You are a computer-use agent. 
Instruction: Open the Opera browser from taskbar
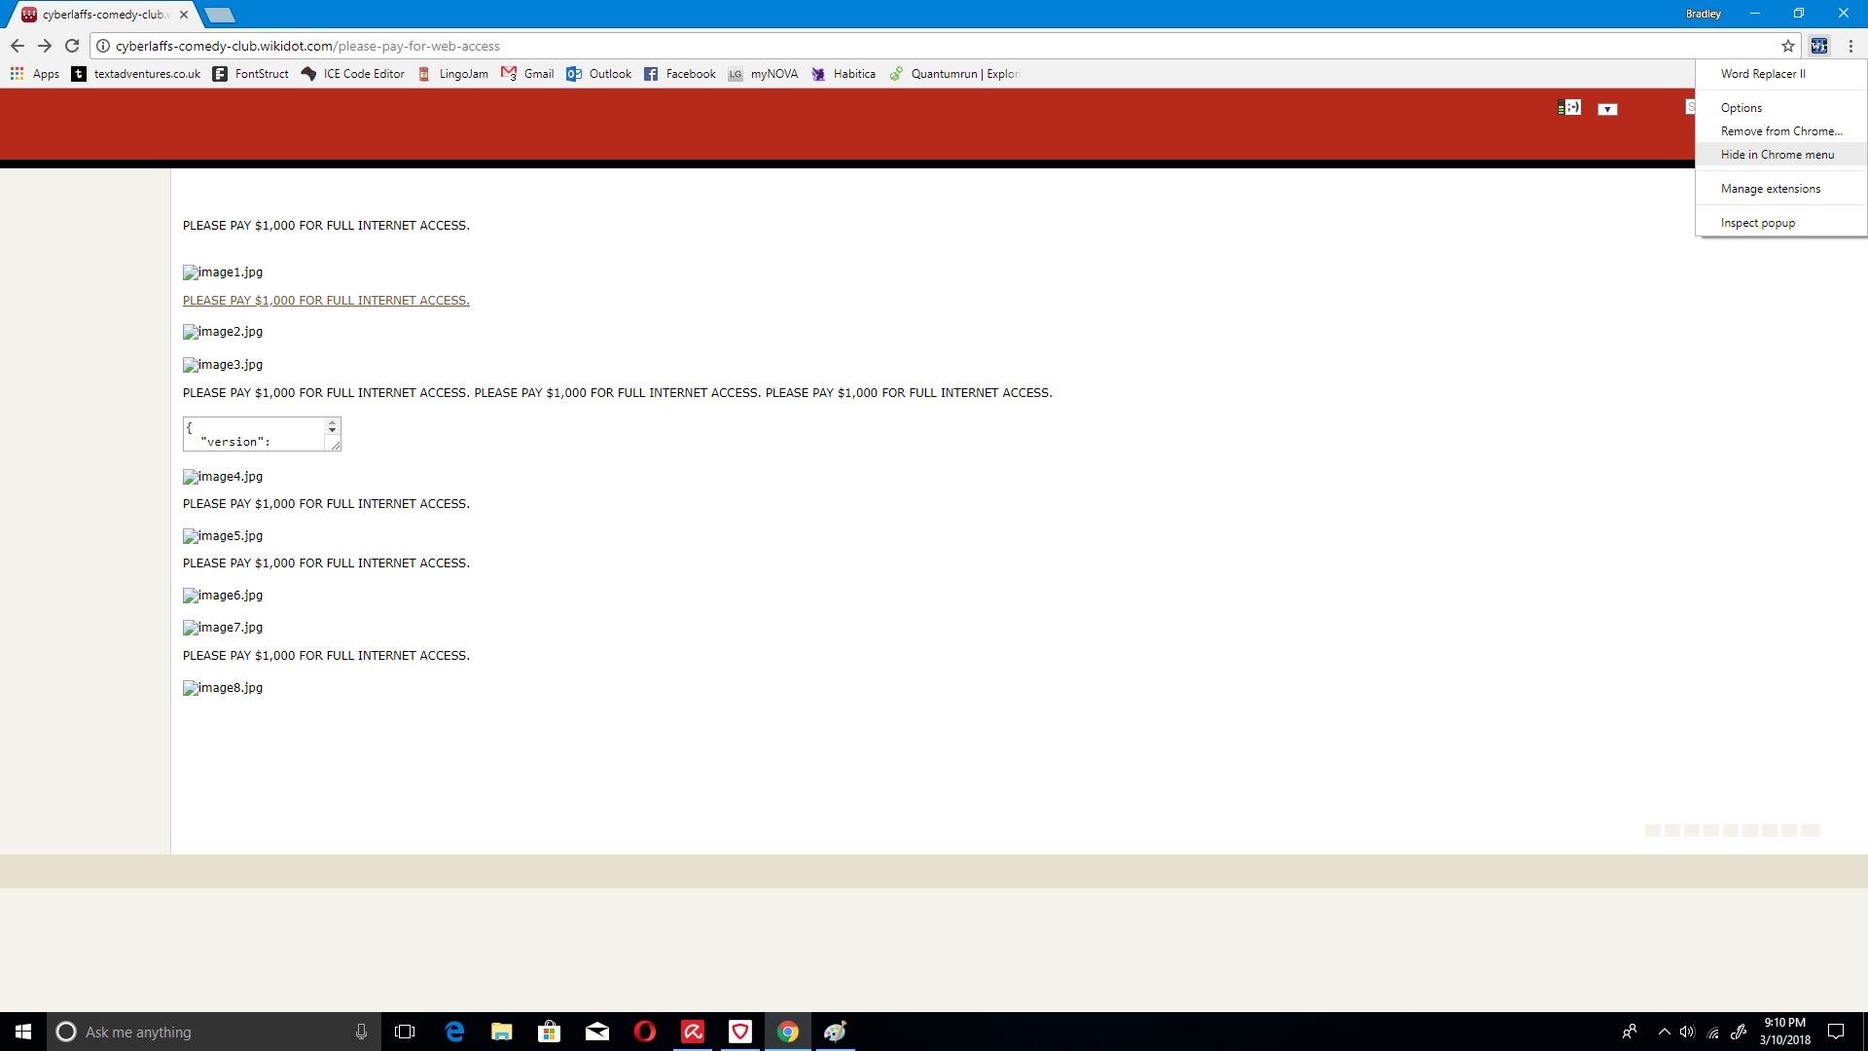[644, 1032]
